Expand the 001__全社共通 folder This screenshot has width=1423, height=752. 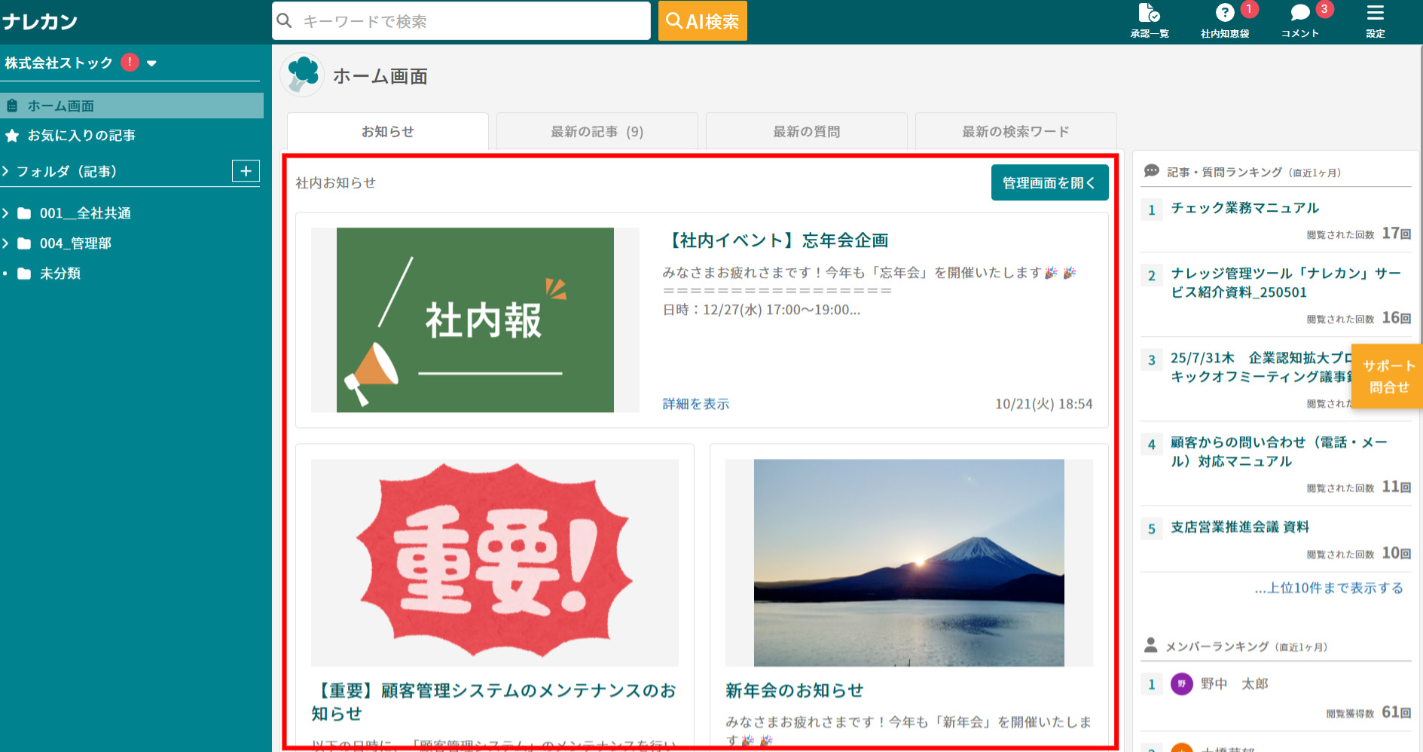click(7, 213)
